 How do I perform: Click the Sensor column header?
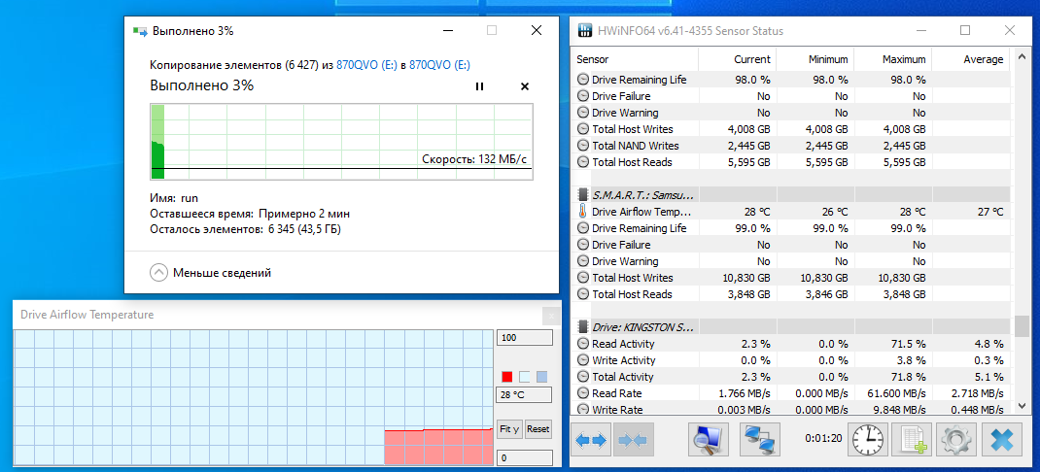click(x=635, y=59)
